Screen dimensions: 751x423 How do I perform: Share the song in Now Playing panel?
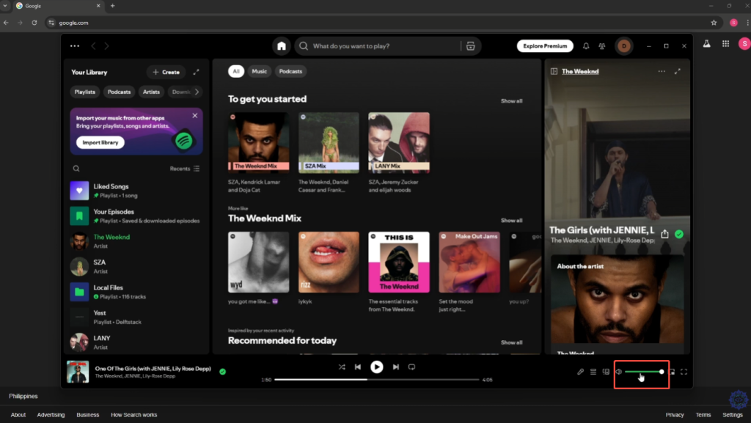pyautogui.click(x=664, y=234)
